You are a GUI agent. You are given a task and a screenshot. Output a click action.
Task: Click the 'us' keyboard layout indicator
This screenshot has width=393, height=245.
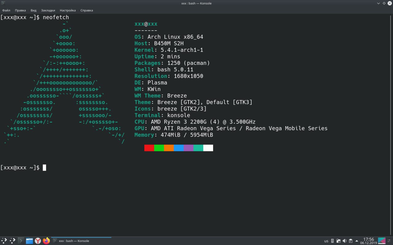[x=326, y=241]
